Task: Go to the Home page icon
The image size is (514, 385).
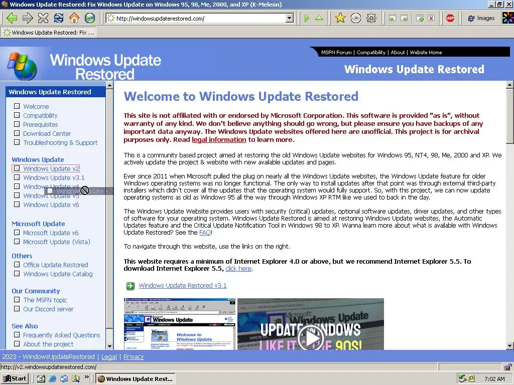Action: pos(74,18)
